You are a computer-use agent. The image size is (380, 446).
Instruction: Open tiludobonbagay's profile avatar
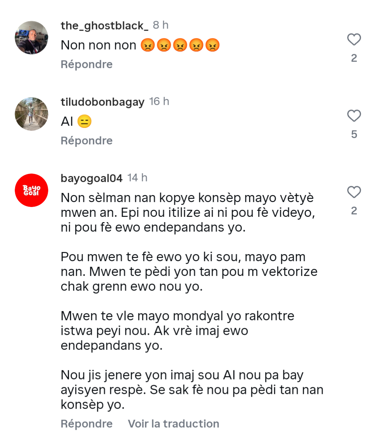(x=31, y=114)
